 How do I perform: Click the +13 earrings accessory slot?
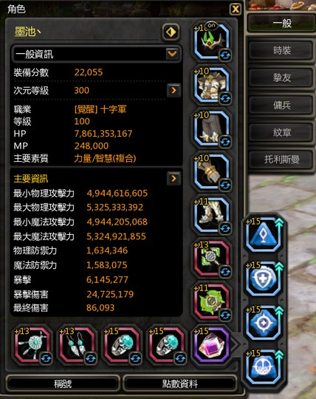[x=78, y=345]
